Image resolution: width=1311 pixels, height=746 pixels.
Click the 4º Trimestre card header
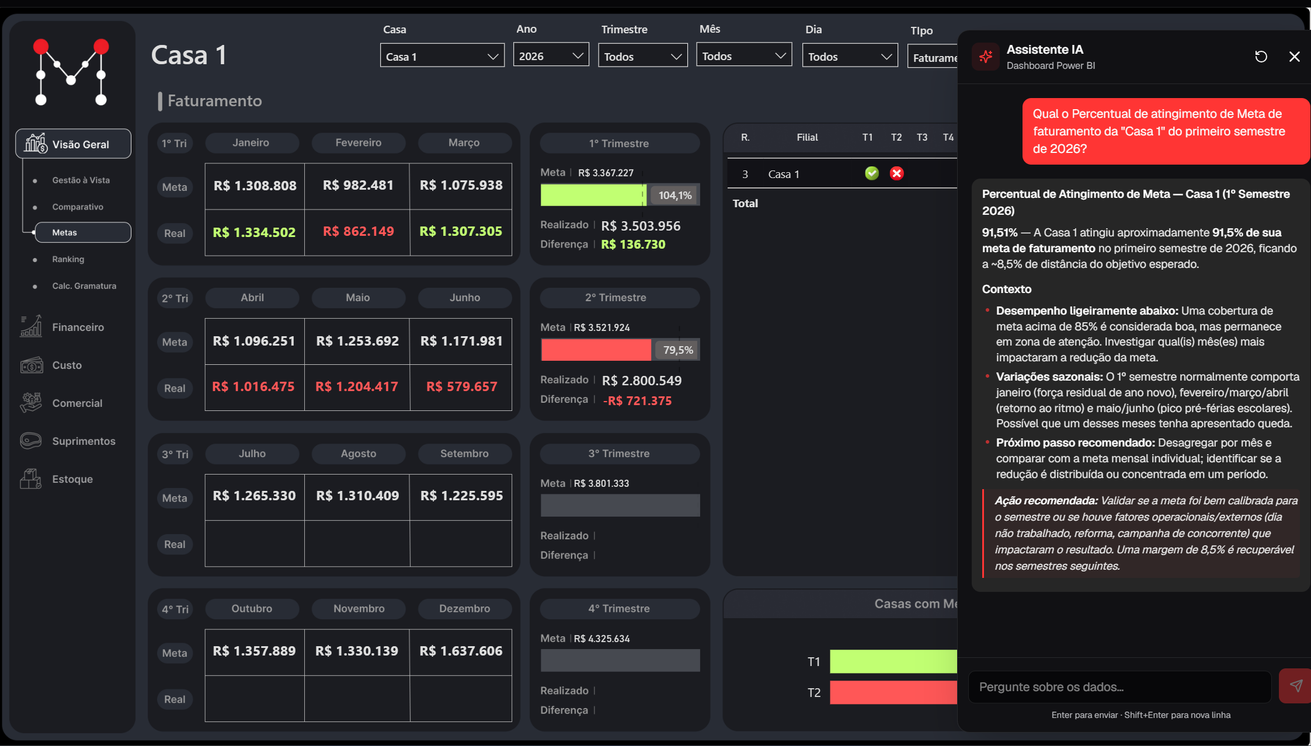tap(620, 608)
